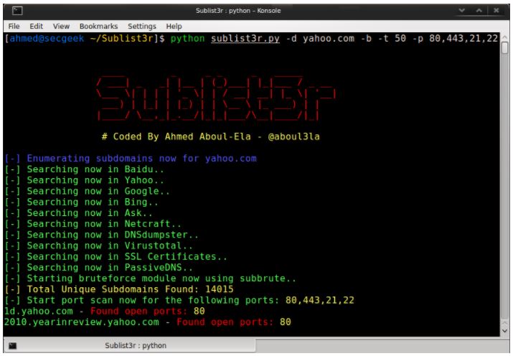The height and width of the screenshot is (356, 513).
Task: Click 'Enumerating subdomains now for yahoo.com' line
Action: pyautogui.click(x=131, y=159)
